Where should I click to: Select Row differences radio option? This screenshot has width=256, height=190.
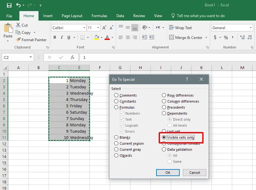(x=178, y=95)
